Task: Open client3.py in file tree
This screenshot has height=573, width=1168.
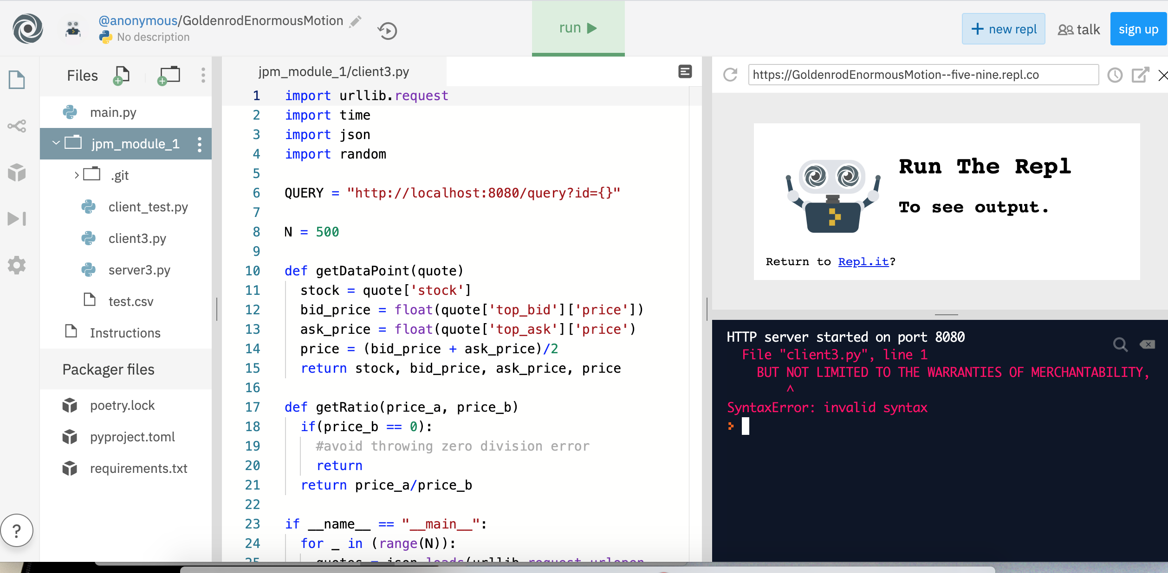Action: [126, 238]
